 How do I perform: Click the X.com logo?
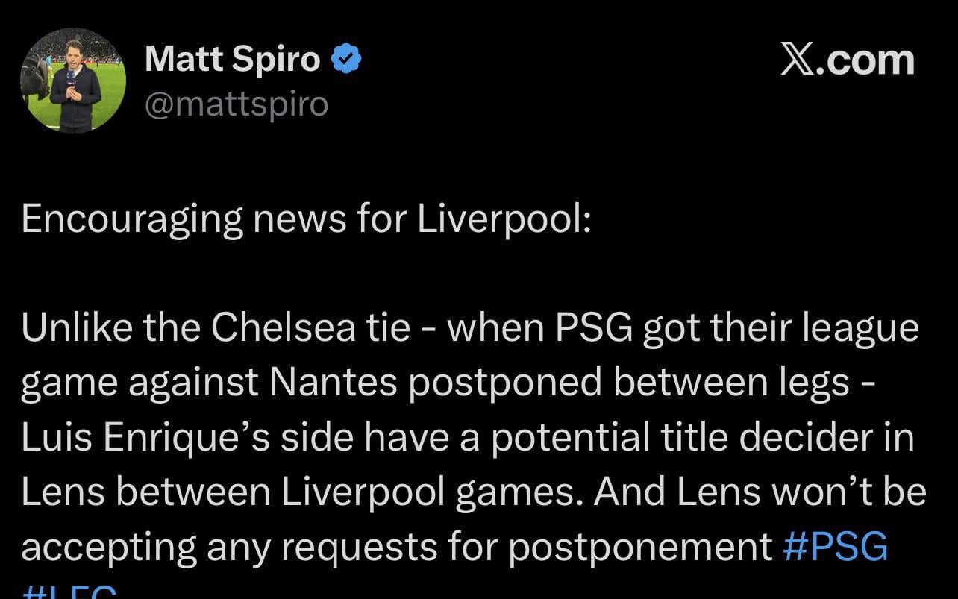tap(847, 60)
